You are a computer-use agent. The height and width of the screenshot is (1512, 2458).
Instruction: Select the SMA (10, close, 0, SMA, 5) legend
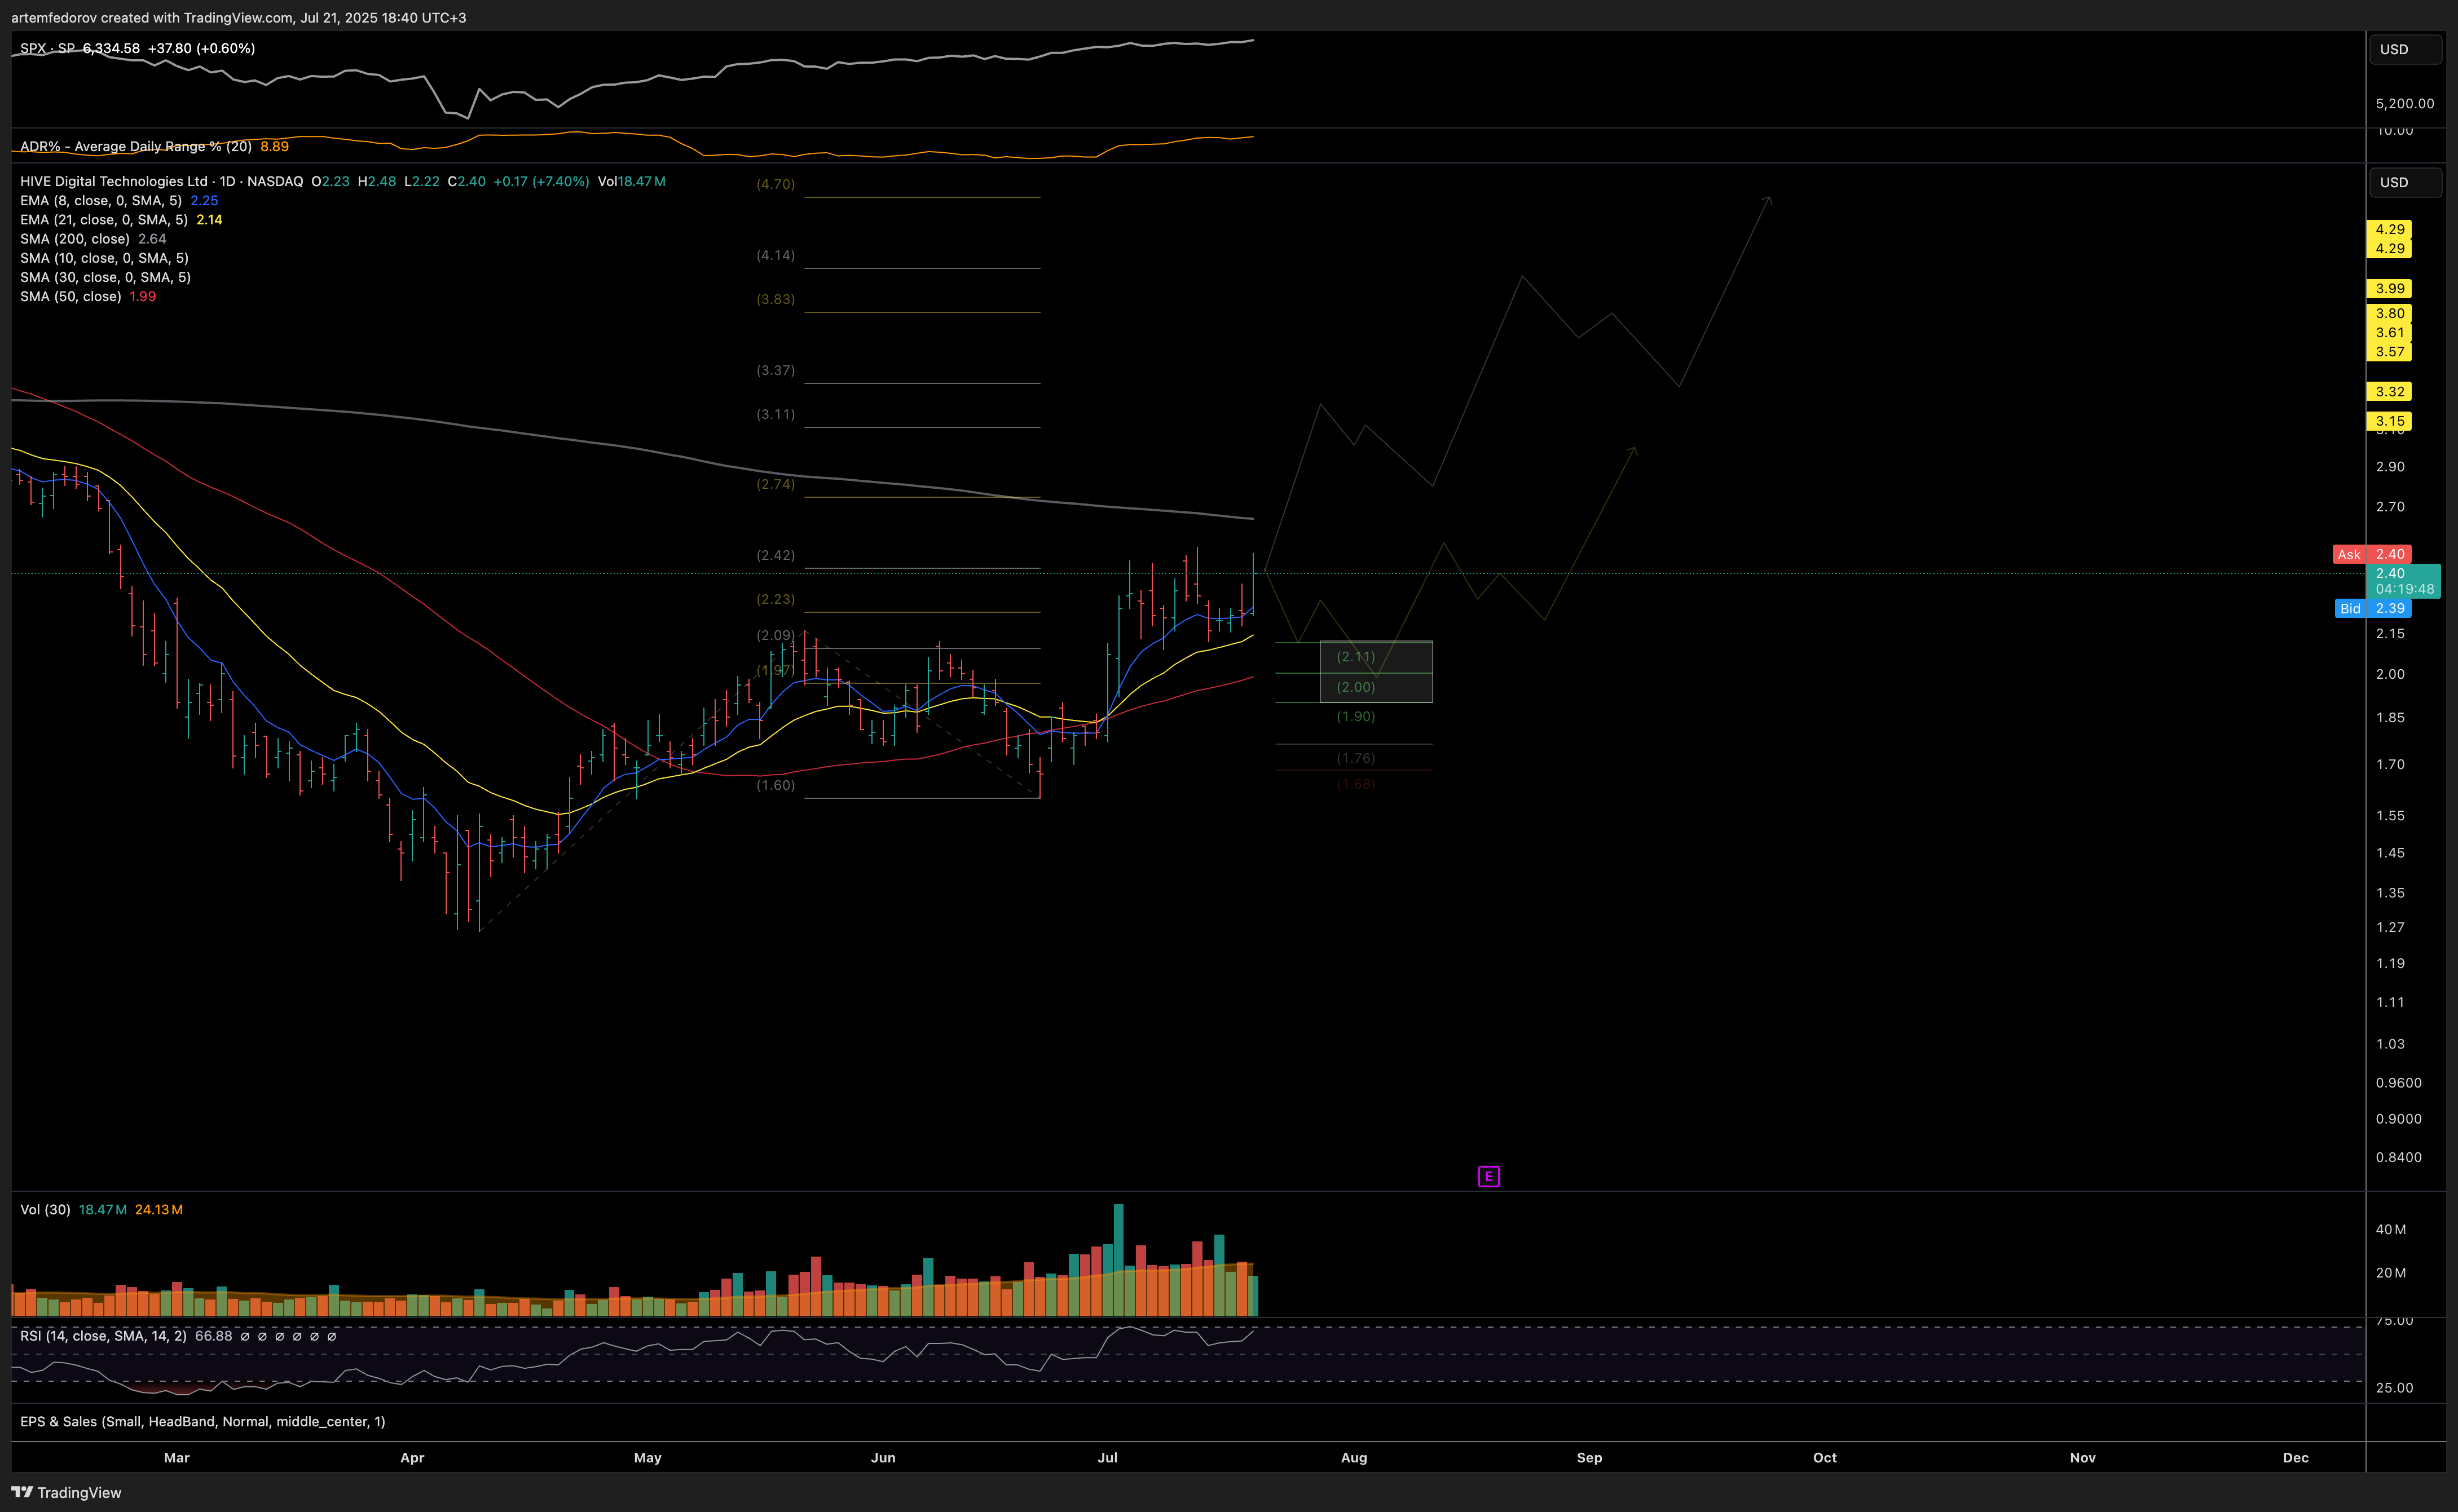tap(104, 258)
